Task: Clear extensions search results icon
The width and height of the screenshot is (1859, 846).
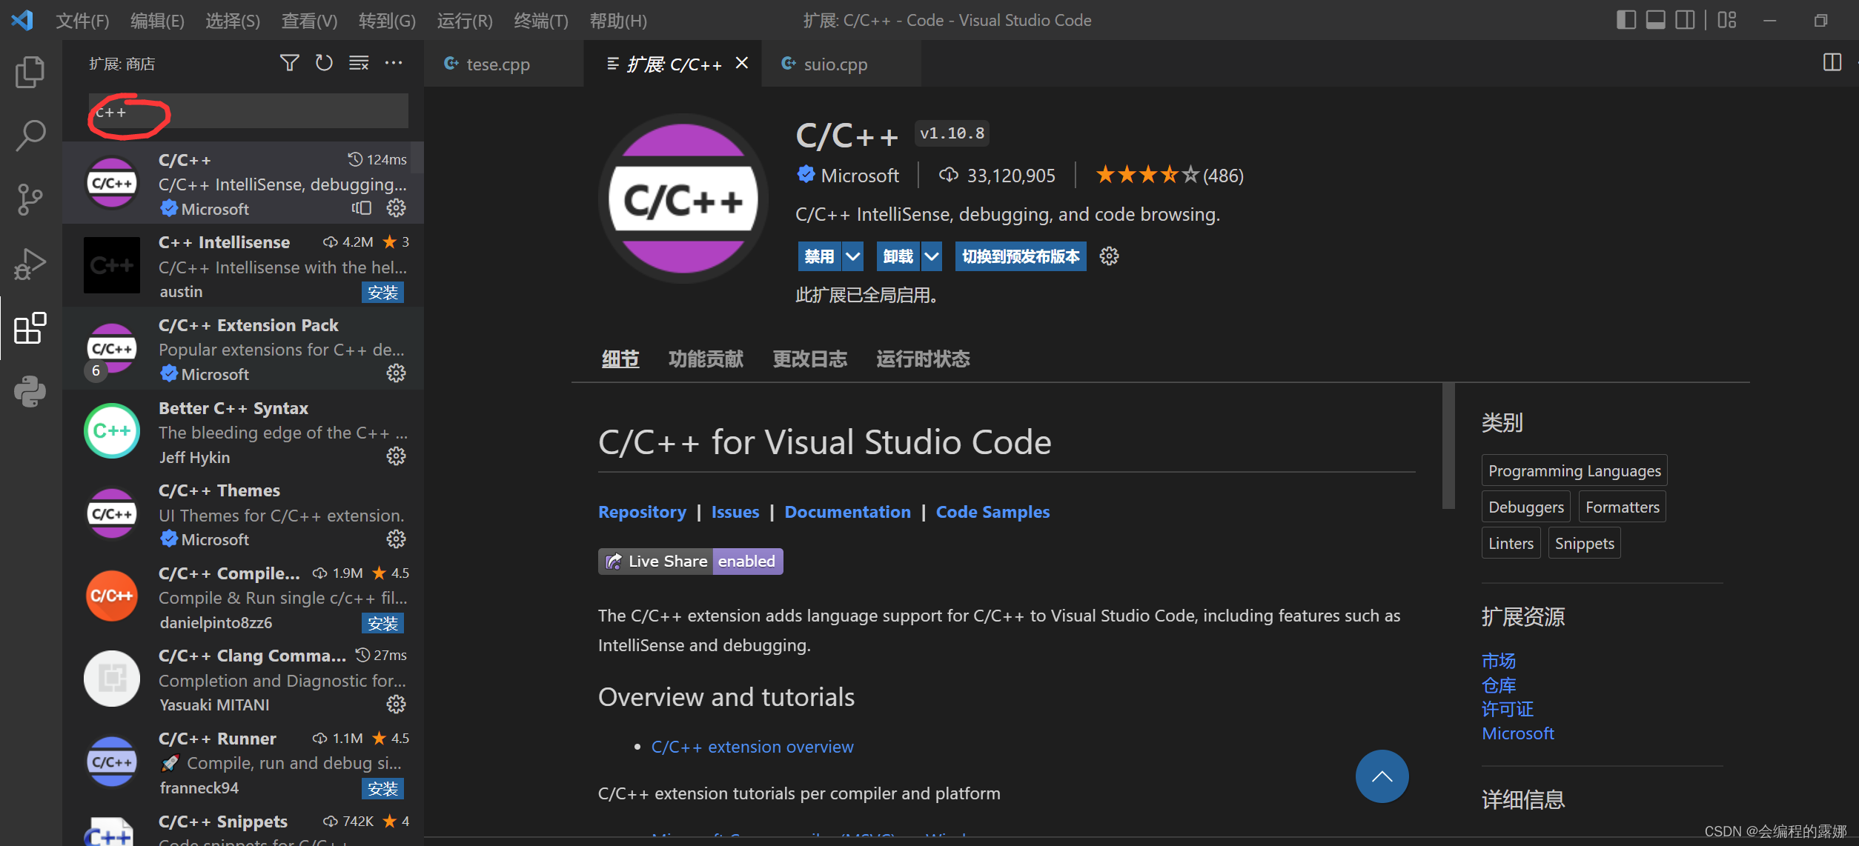Action: 359,63
